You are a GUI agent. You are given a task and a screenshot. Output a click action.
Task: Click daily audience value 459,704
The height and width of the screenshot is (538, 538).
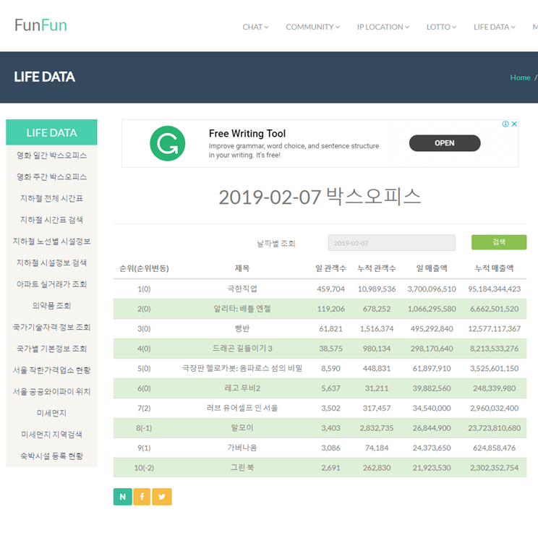(330, 289)
